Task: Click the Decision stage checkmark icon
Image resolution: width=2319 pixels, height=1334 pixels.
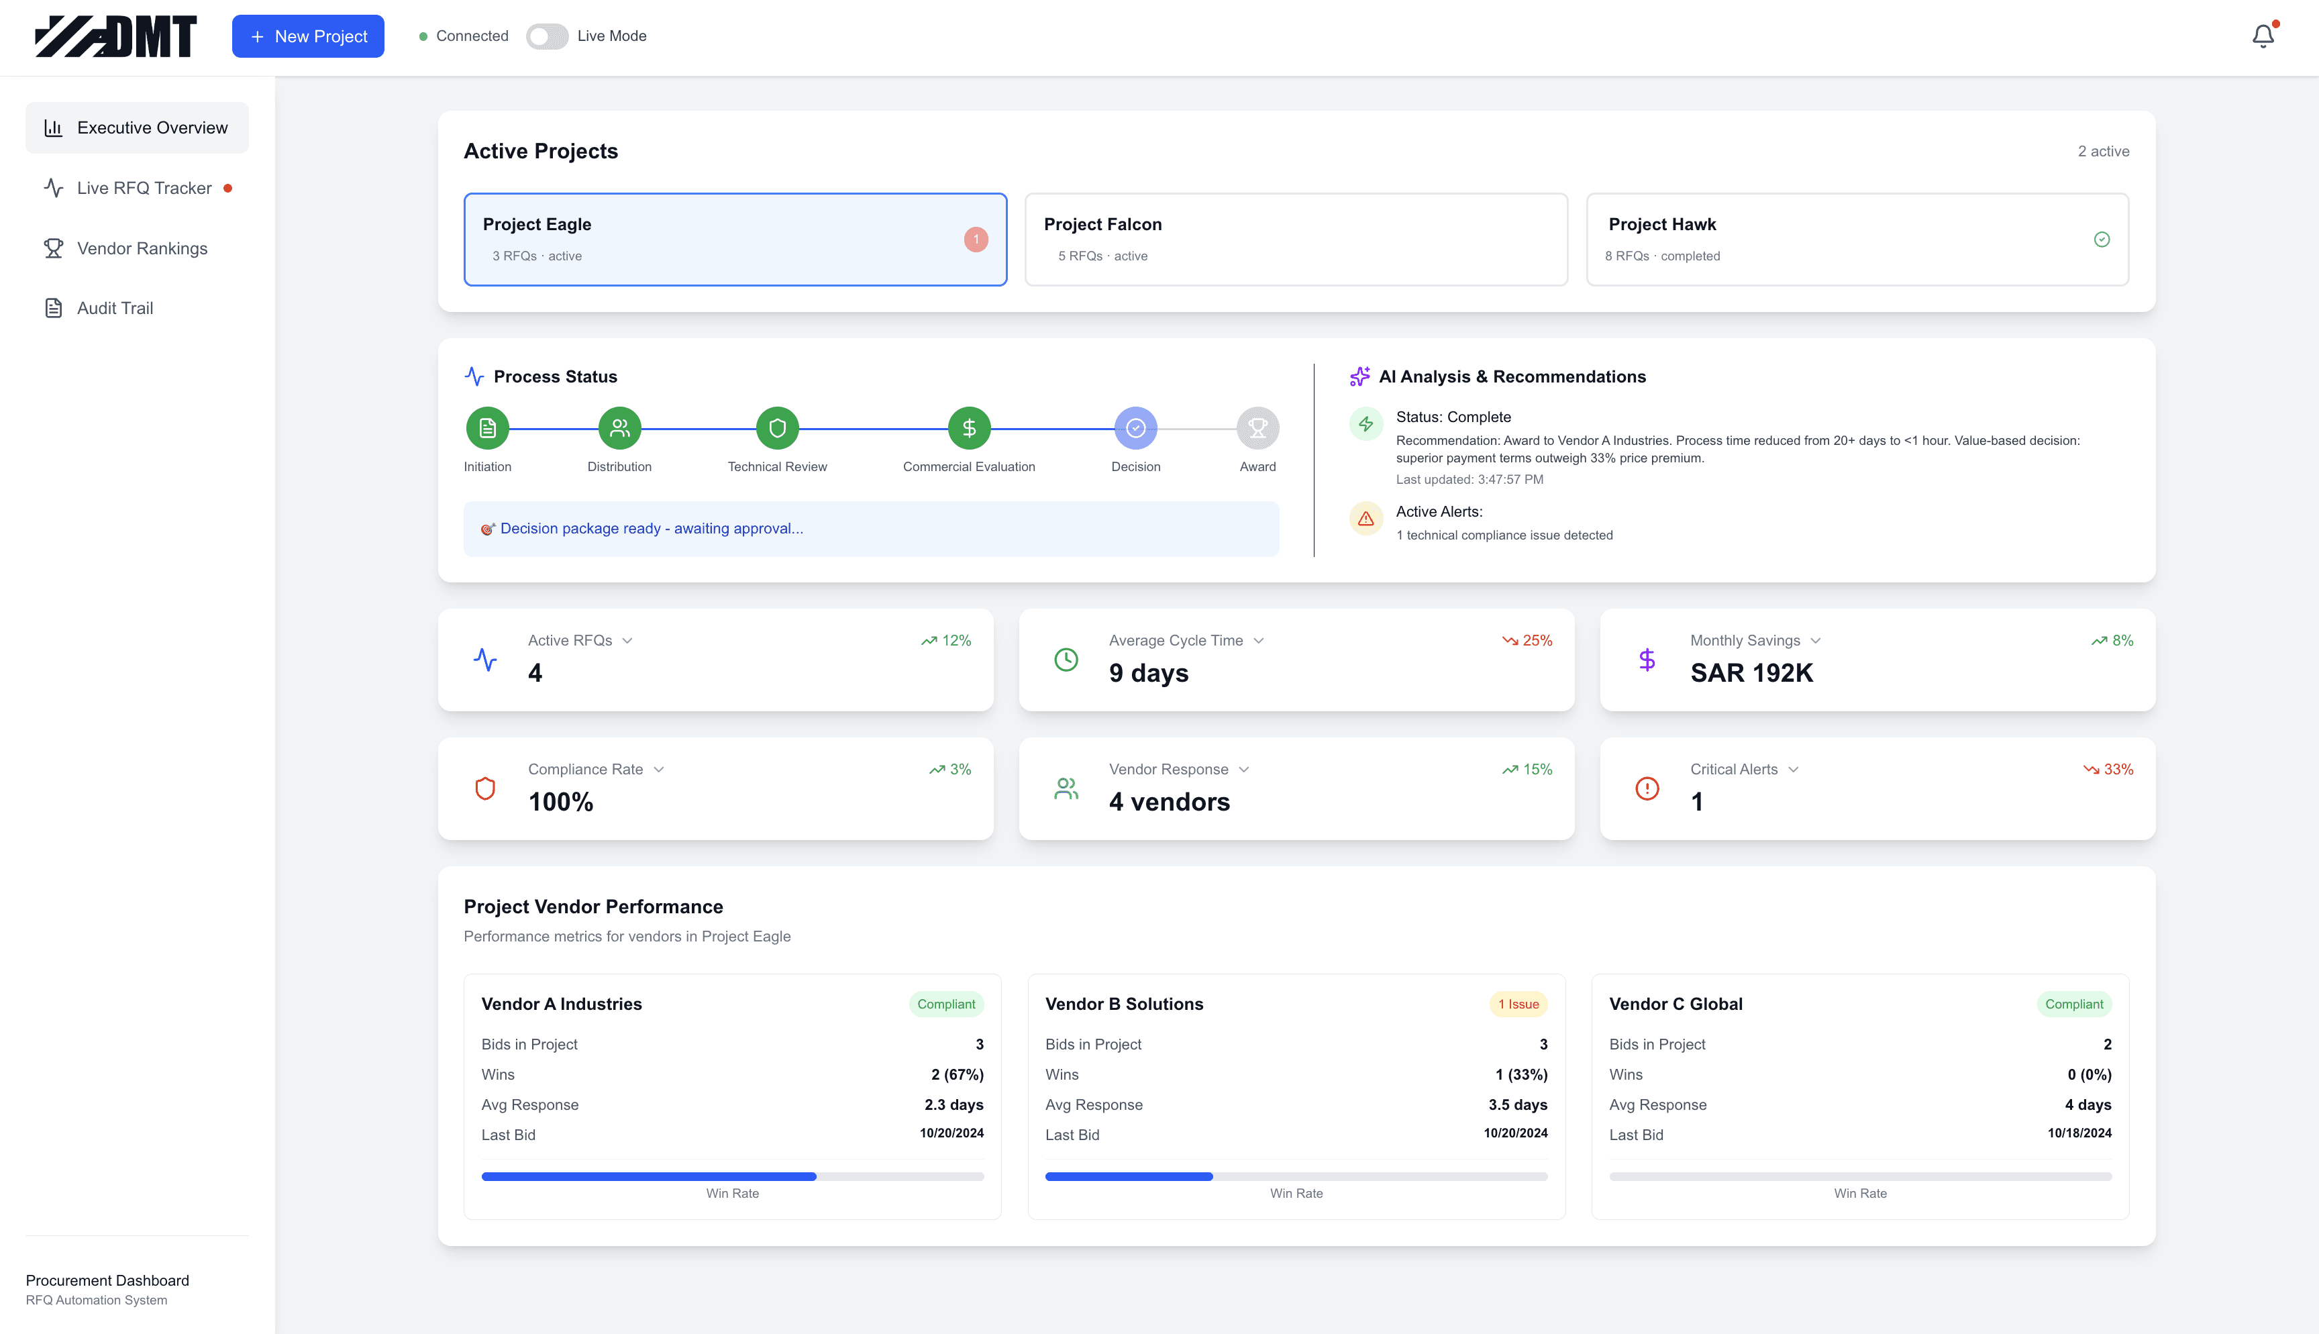Action: click(x=1135, y=428)
